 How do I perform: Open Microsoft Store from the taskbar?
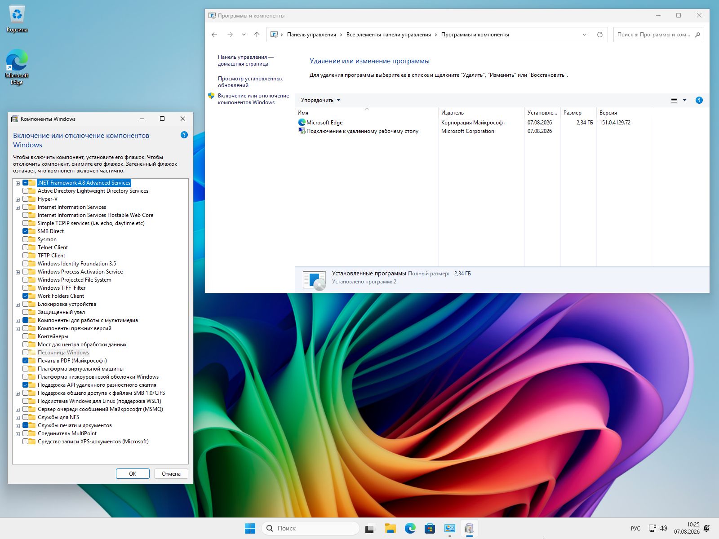(430, 528)
